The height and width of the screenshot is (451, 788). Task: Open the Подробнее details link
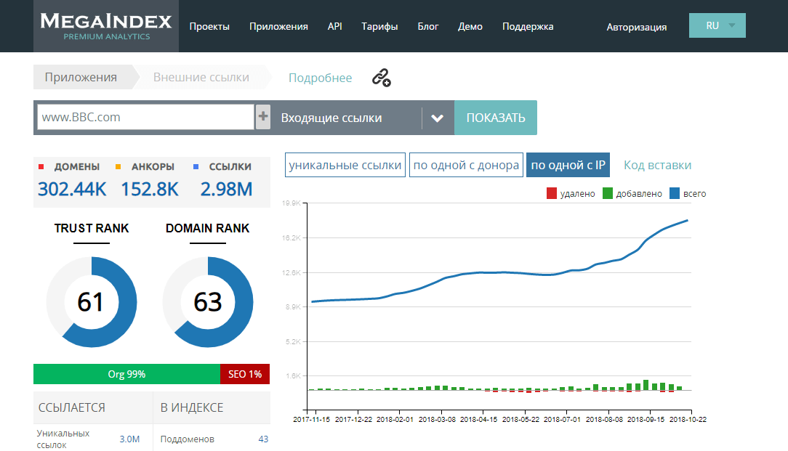[320, 78]
